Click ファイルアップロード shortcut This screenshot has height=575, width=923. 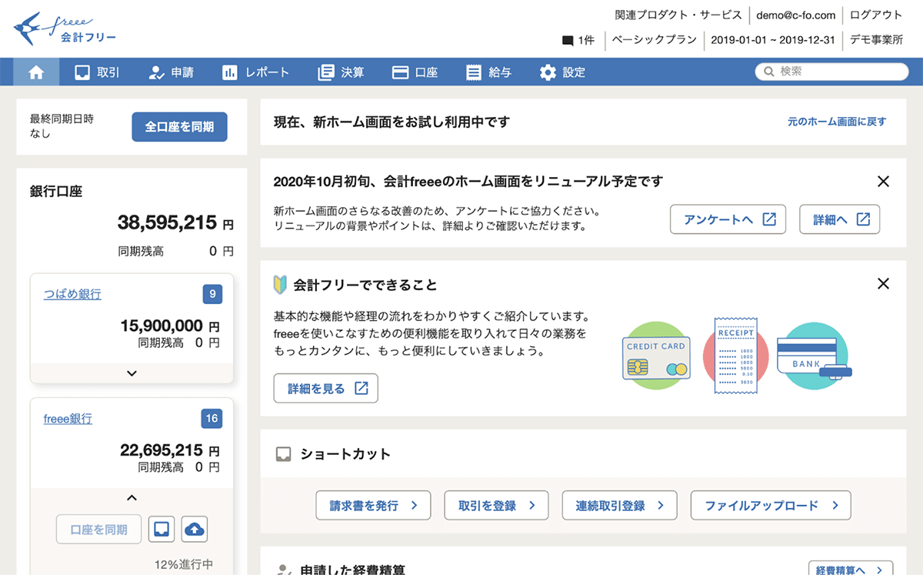pos(771,506)
